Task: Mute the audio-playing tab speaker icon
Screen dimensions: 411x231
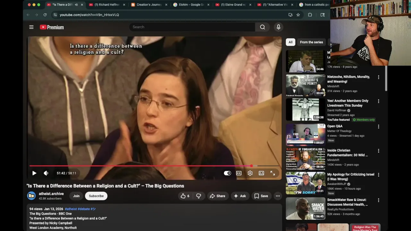Action: tap(76, 5)
